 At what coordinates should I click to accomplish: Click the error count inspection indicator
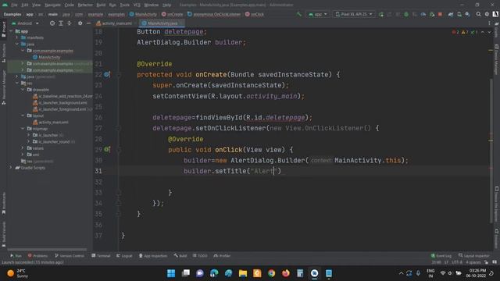(455, 32)
